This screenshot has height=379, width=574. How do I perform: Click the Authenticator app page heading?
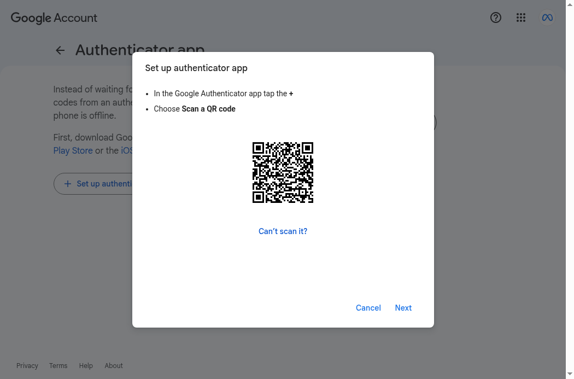[x=140, y=49]
